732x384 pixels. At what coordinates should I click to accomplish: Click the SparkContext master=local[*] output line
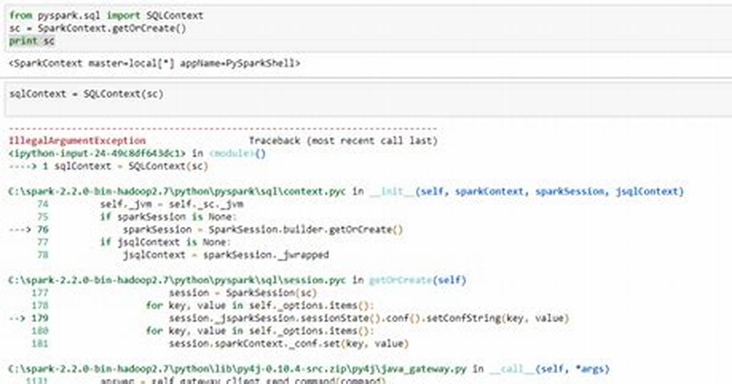154,63
